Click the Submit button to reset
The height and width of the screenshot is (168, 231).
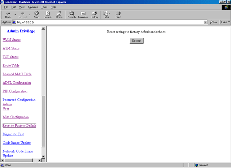point(136,41)
